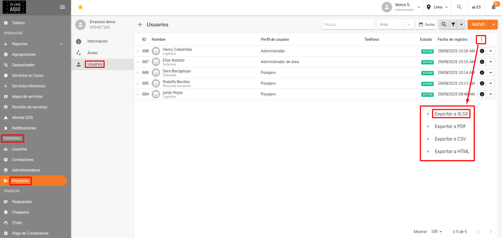Click the TU LOGO AQUÍ logo
Viewport: 502px width, 238px height.
point(14,7)
